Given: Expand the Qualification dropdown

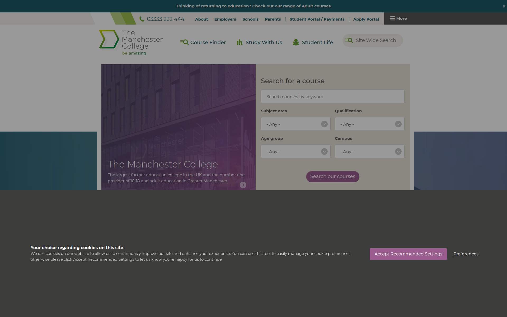Looking at the screenshot, I should [x=370, y=124].
